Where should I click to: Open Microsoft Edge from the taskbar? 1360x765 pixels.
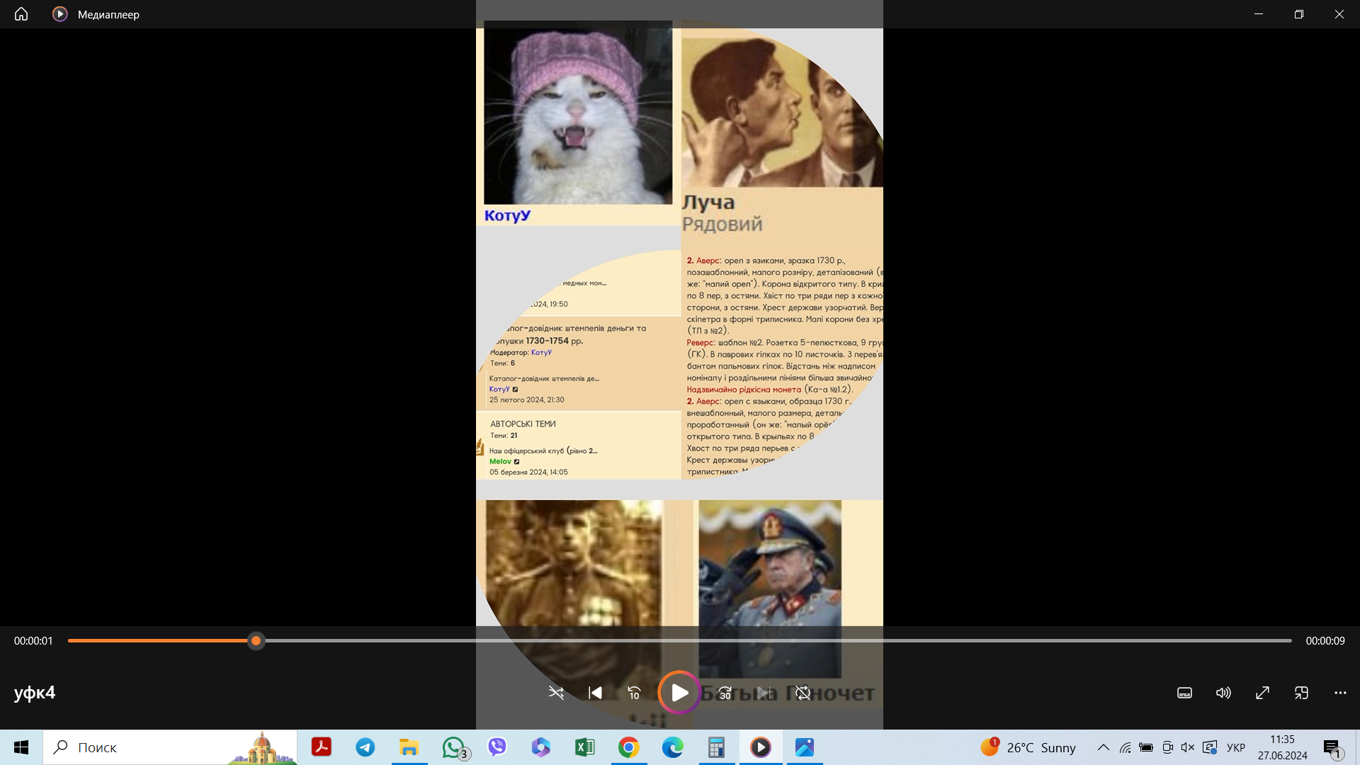[x=673, y=747]
